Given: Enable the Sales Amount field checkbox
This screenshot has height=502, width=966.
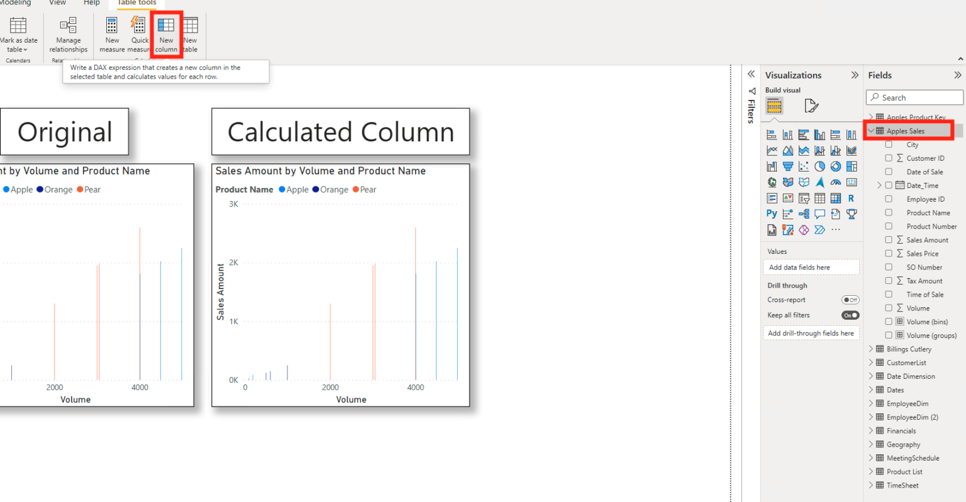Looking at the screenshot, I should pos(889,239).
